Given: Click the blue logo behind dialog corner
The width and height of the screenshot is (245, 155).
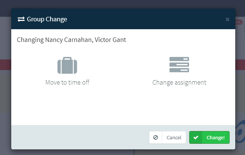Looking at the screenshot, I should (x=240, y=132).
